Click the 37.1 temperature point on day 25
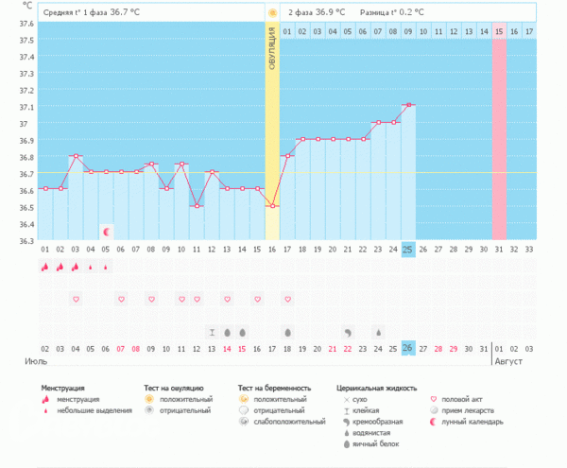Image resolution: width=567 pixels, height=468 pixels. (408, 105)
